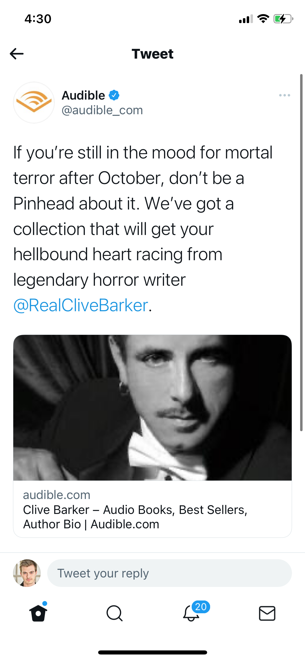Tap the blue verified badge
The image size is (305, 661).
coord(114,95)
